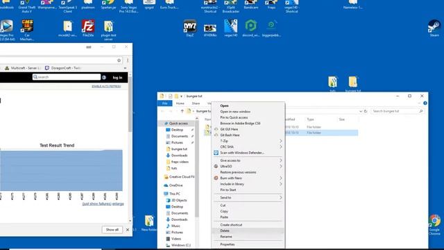Go up one folder in Explorer

pyautogui.click(x=182, y=111)
